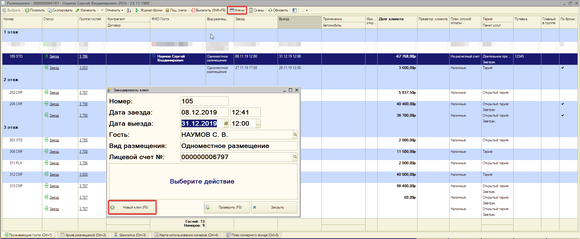Viewport: 580px width, 239px height.
Task: Click the A-Z sort icon in toolbar
Action: pyautogui.click(x=129, y=10)
